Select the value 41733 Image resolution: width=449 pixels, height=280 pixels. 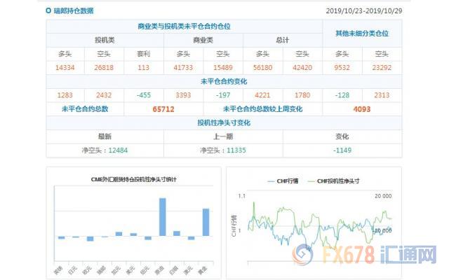pyautogui.click(x=183, y=68)
